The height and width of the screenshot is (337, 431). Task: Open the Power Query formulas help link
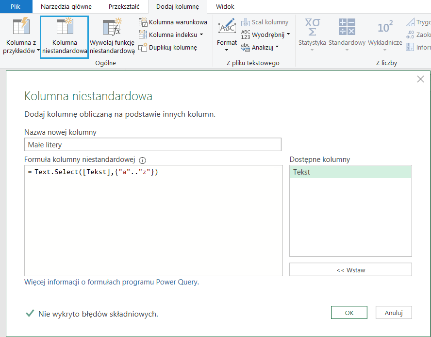111,282
